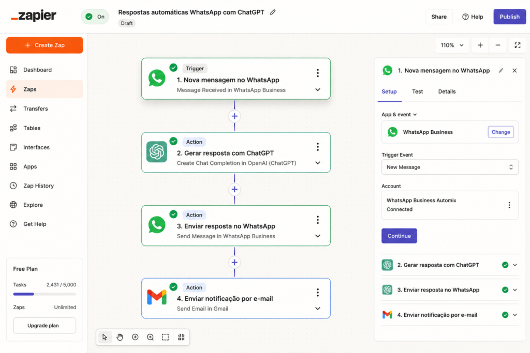Click ChatGPT icon on step 2 card

(157, 152)
